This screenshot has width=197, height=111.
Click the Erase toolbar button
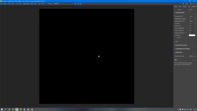point(34,4)
